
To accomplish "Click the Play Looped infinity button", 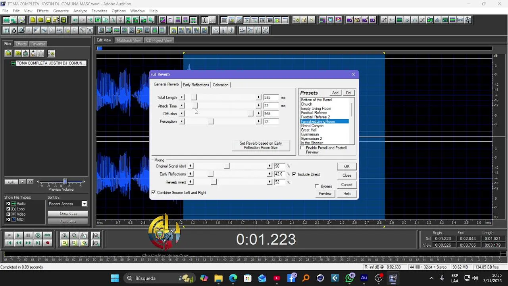I will tap(47, 235).
